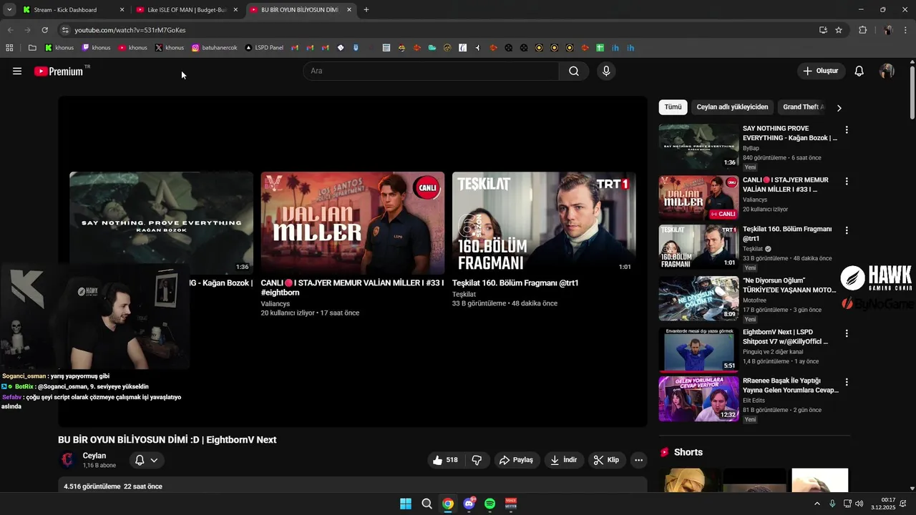This screenshot has height=515, width=916.
Task: Select Ceylan adlı yükleyiciden chip
Action: [x=732, y=107]
